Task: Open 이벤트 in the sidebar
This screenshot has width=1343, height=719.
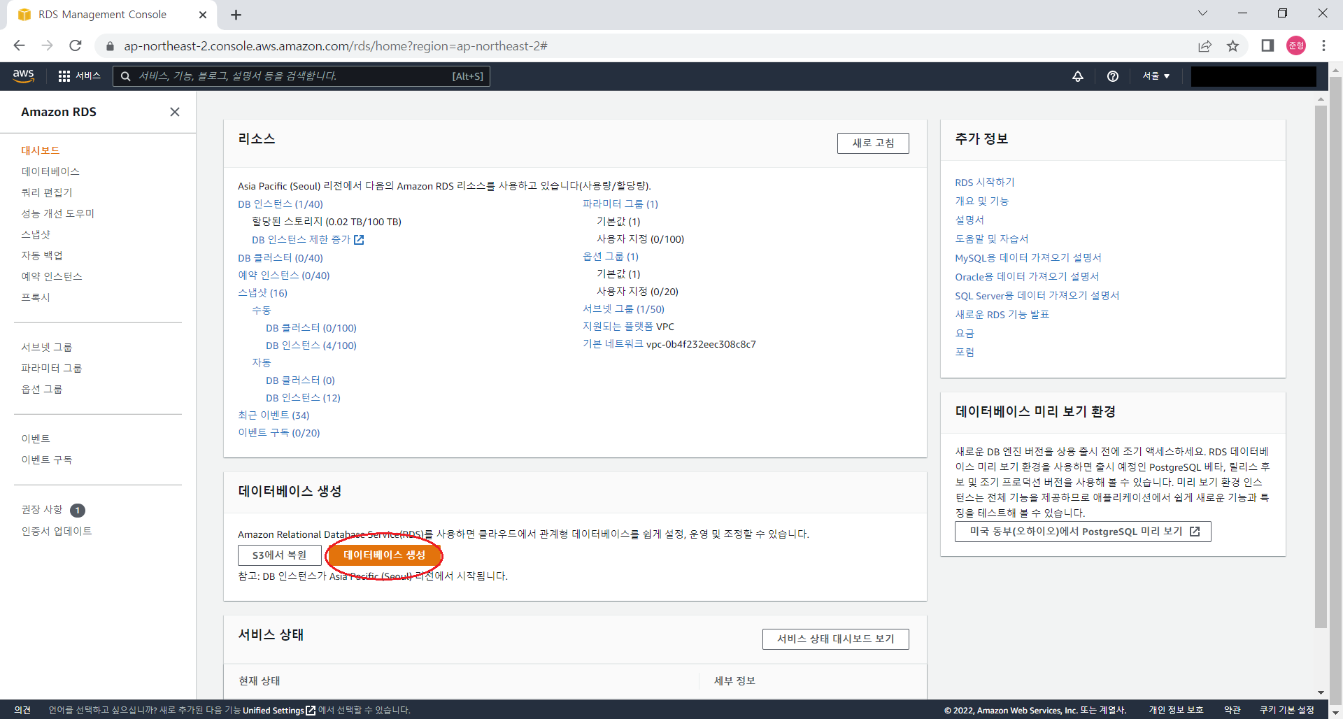Action: click(36, 439)
